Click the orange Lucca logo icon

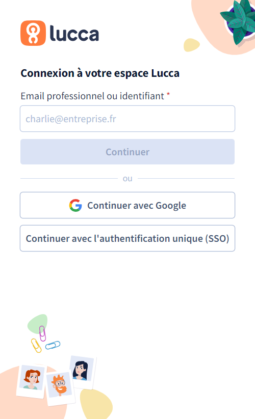(33, 33)
